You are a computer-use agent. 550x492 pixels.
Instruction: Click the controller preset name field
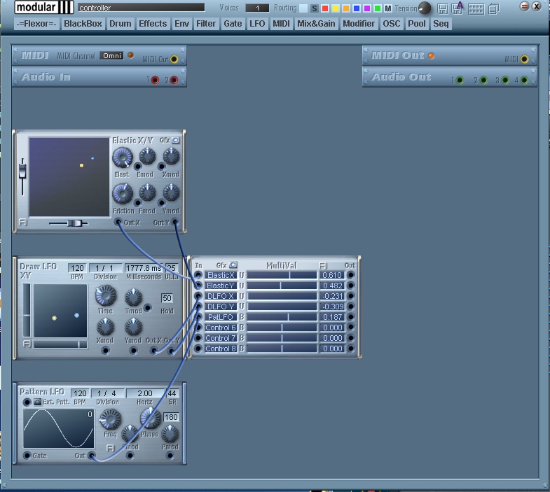click(x=141, y=8)
